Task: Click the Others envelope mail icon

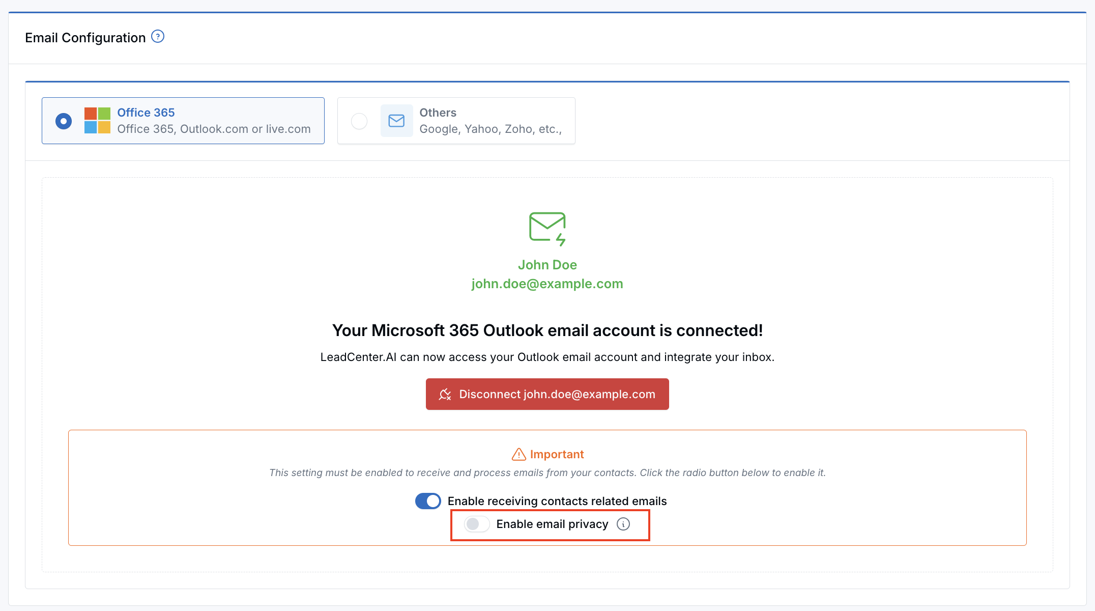Action: pyautogui.click(x=396, y=121)
